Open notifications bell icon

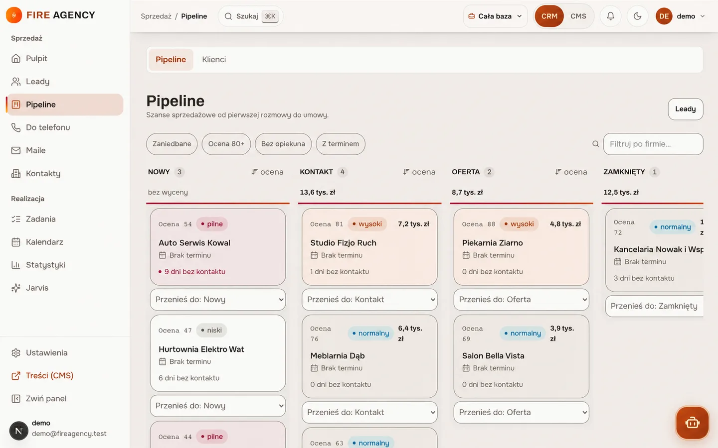pos(610,16)
